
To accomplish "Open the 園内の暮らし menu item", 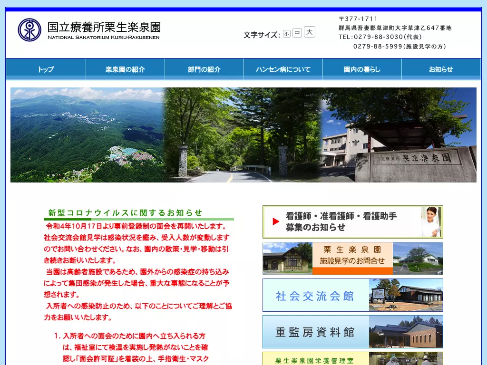I will (x=362, y=69).
